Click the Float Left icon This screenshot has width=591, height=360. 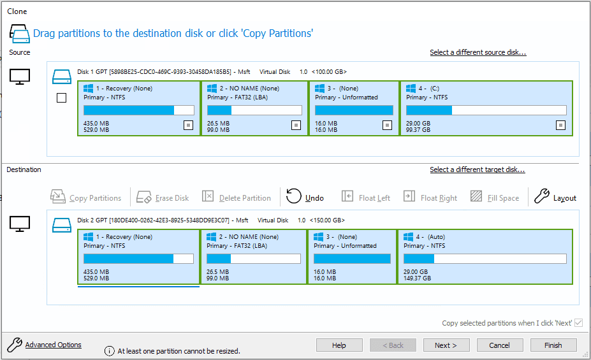click(347, 197)
